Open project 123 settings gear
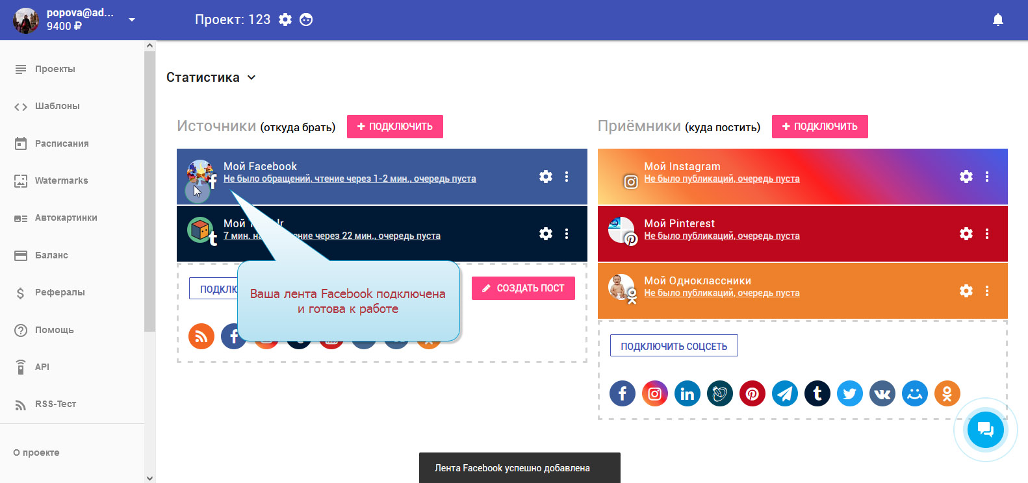The width and height of the screenshot is (1028, 483). point(285,19)
